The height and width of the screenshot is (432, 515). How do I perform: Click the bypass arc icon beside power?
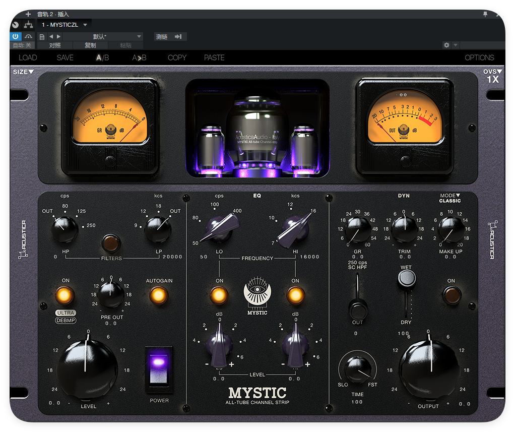pyautogui.click(x=29, y=36)
